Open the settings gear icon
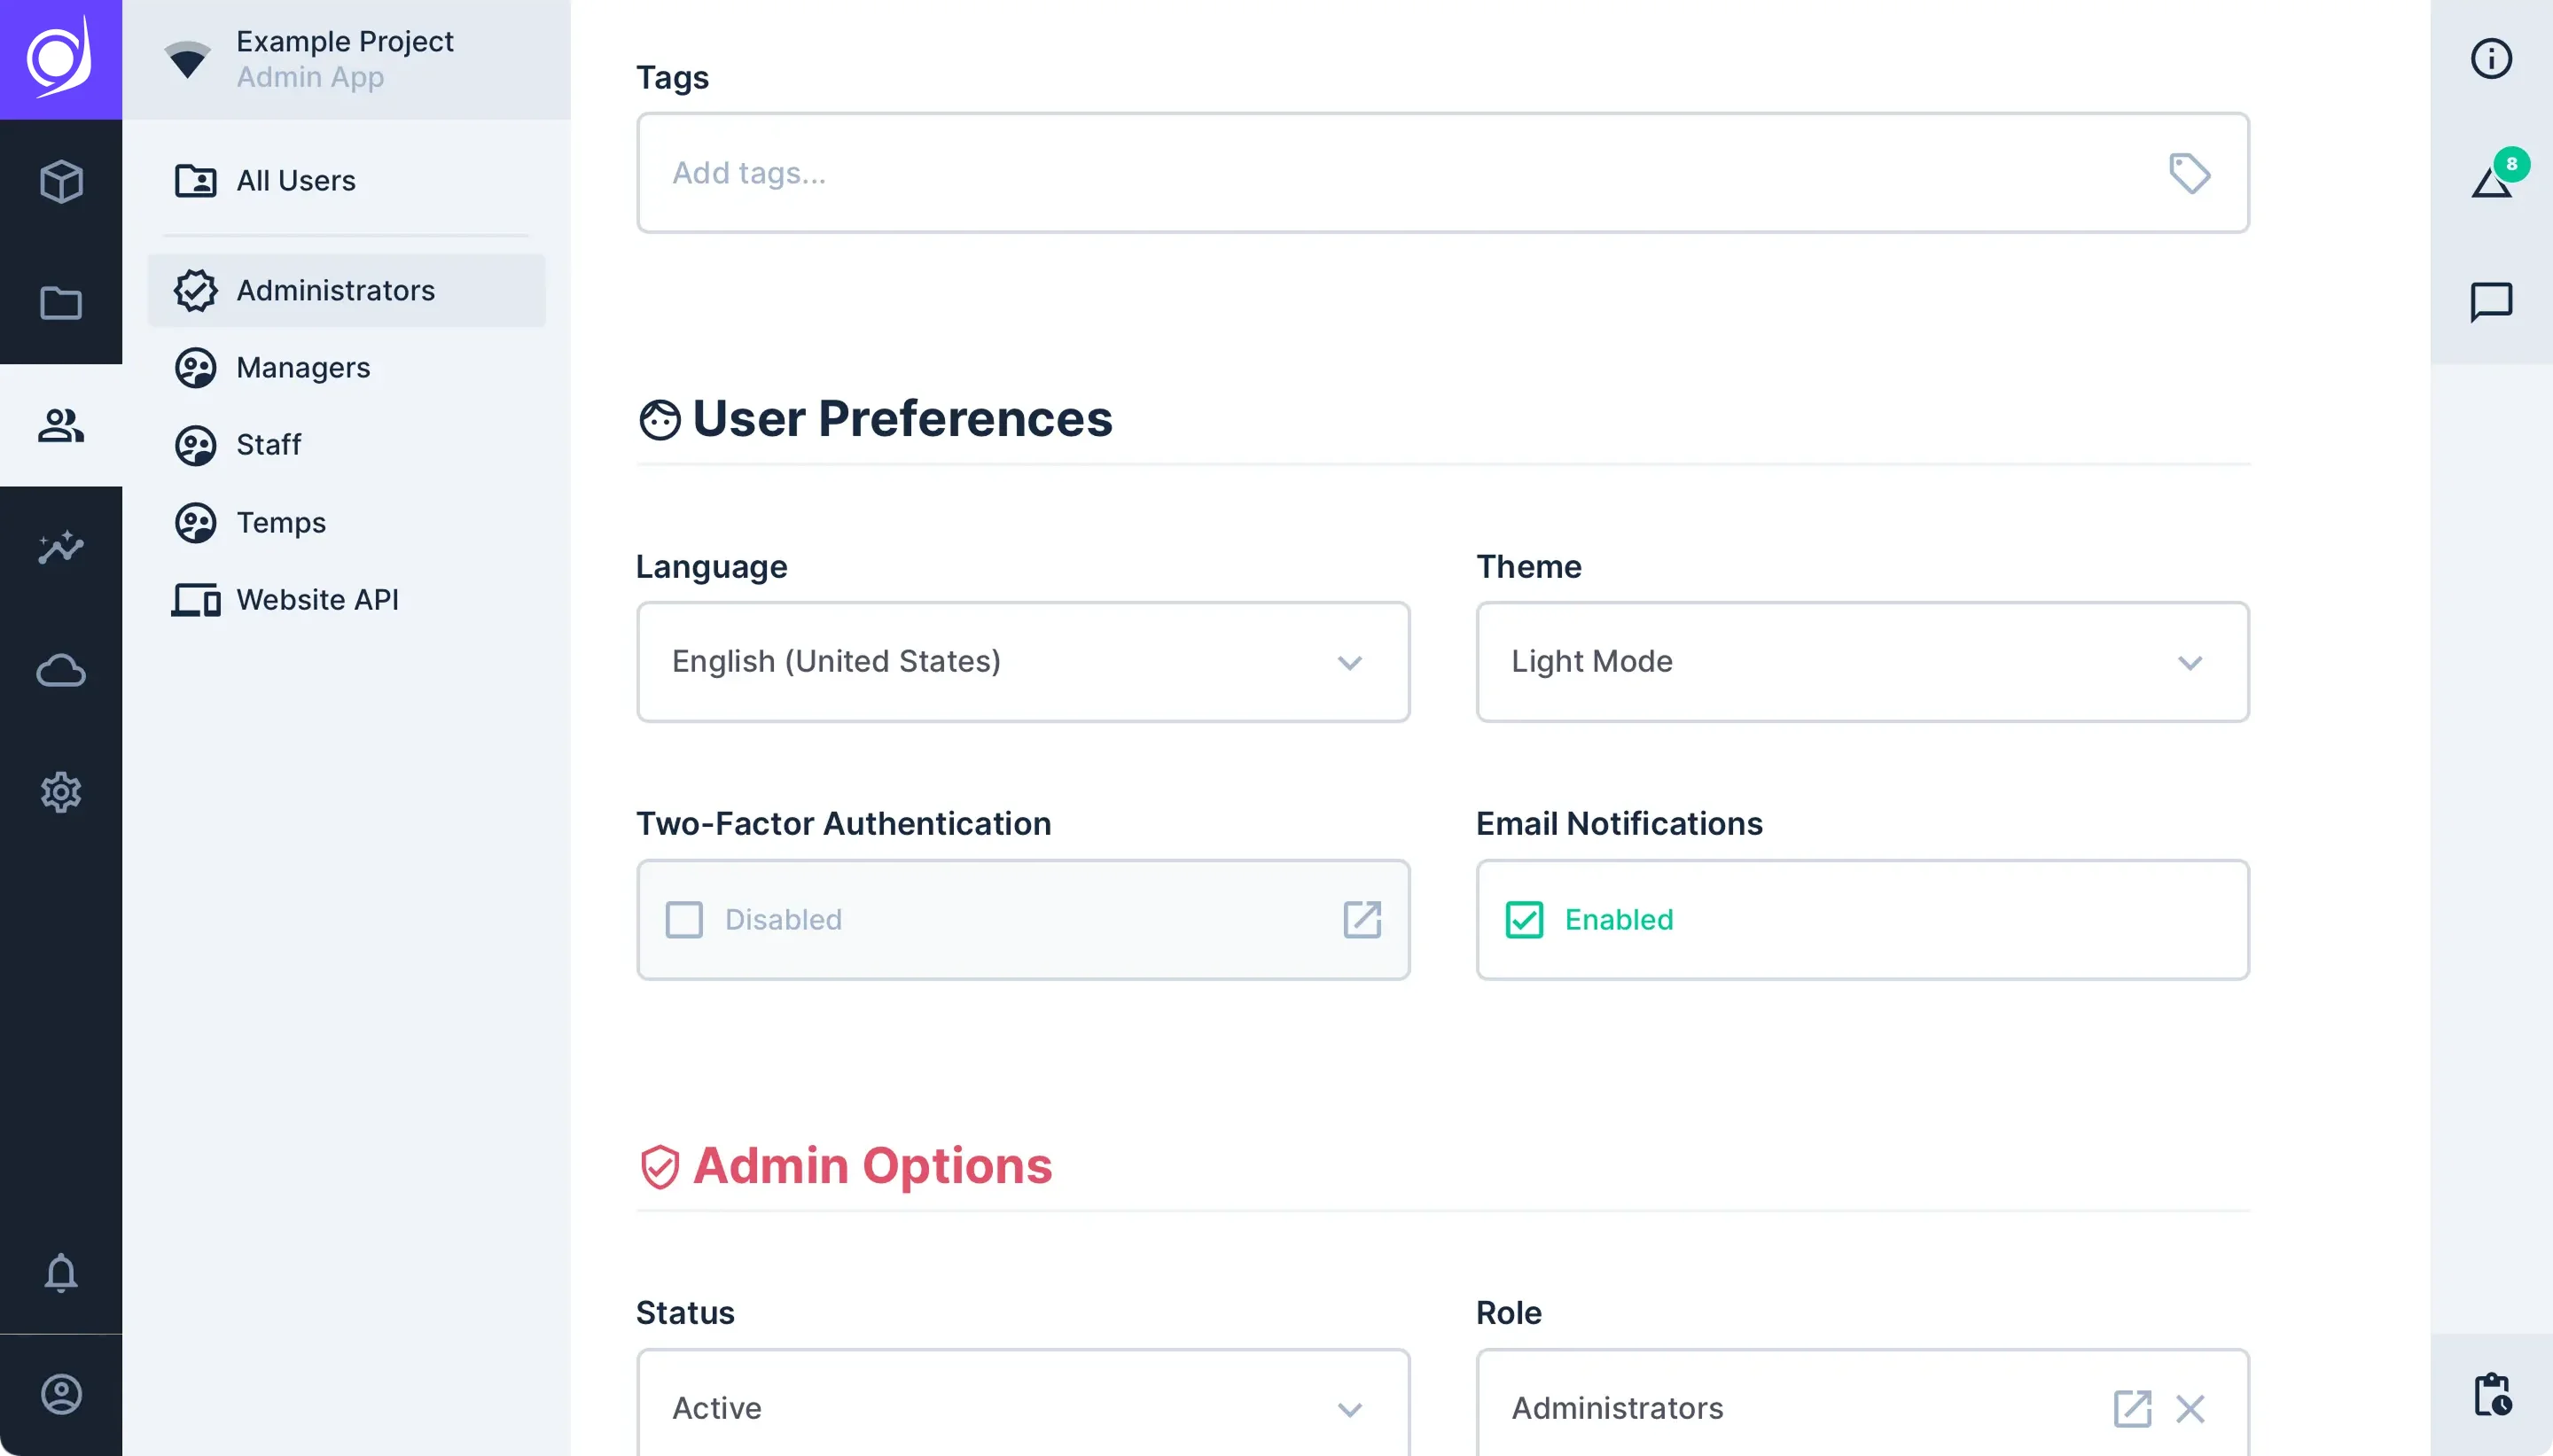This screenshot has height=1456, width=2553. point(60,792)
